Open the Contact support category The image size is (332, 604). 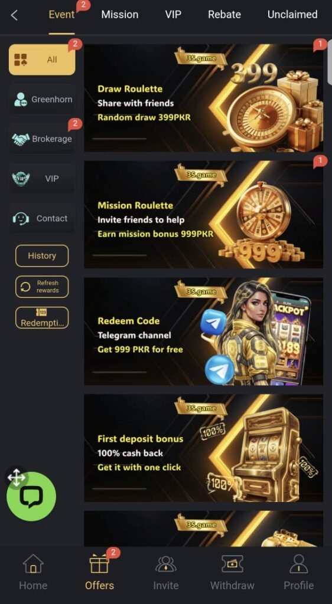pyautogui.click(x=42, y=218)
